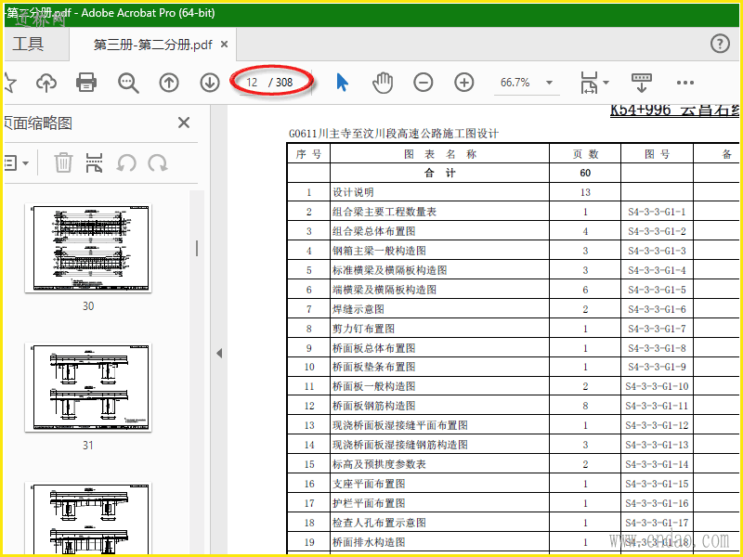
Task: Click 标准横梁及横隔板构造图 entry
Action: click(x=389, y=270)
